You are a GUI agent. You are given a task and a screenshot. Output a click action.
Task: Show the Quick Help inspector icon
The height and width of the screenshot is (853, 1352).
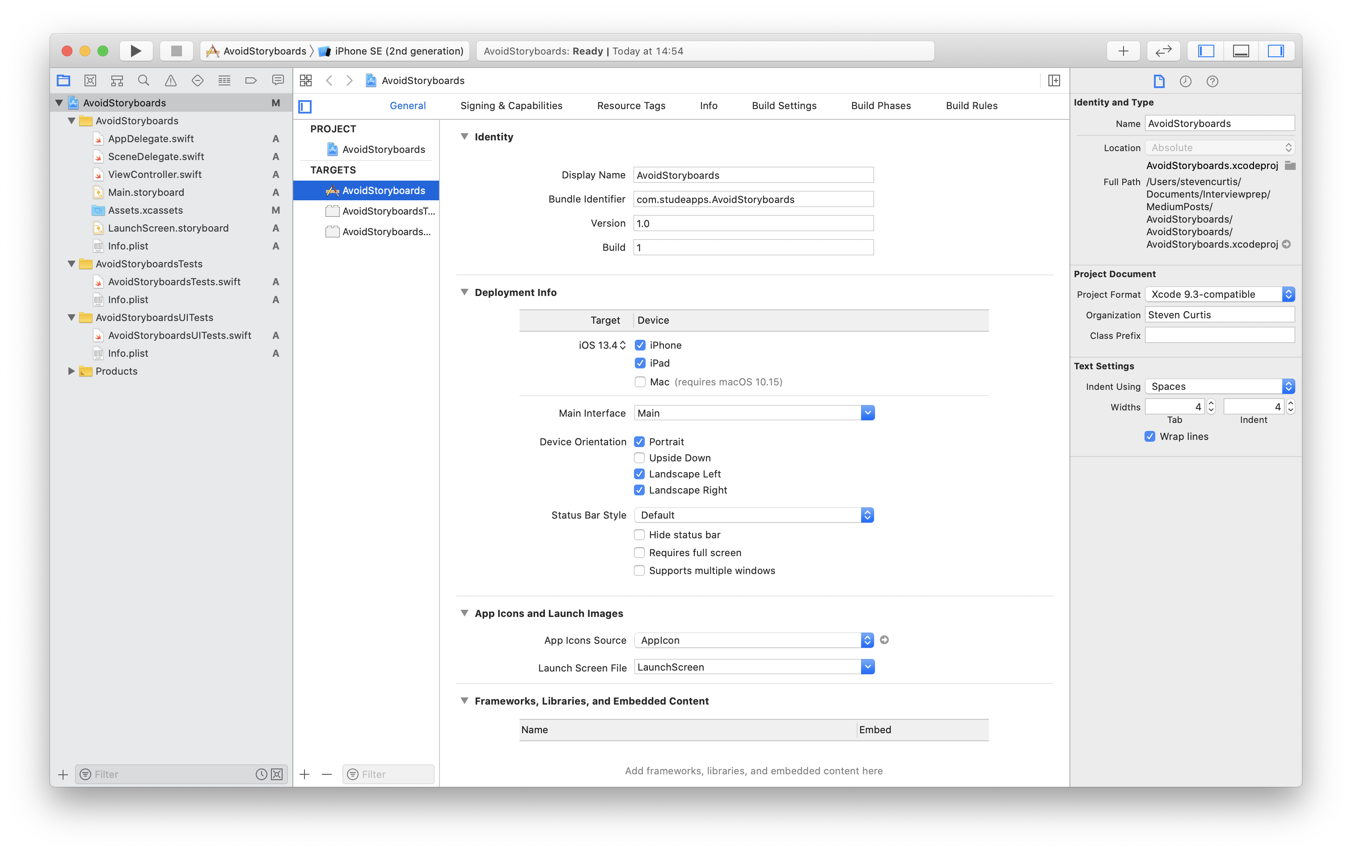coord(1212,81)
